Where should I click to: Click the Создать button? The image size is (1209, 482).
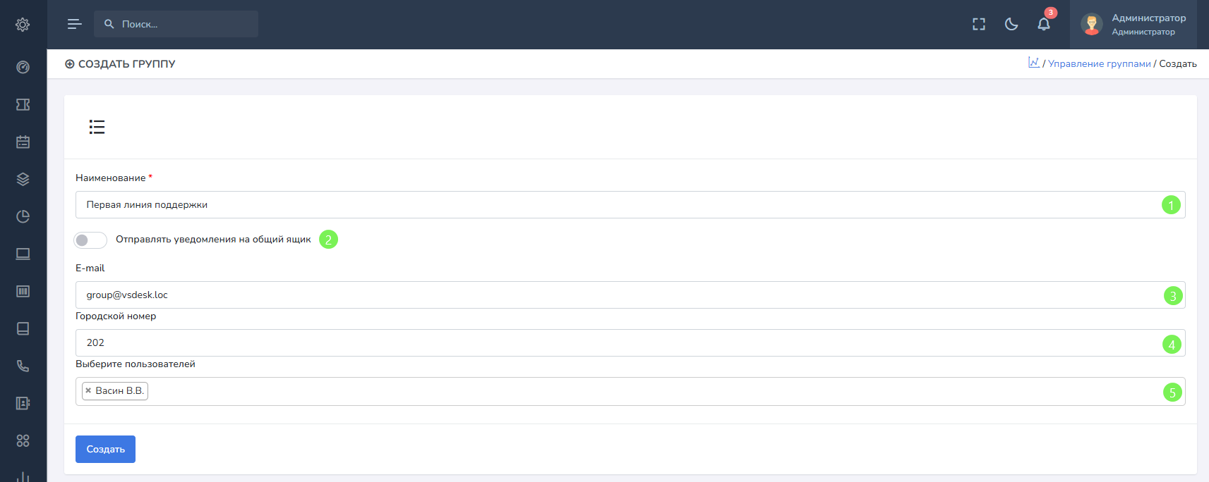coord(105,449)
